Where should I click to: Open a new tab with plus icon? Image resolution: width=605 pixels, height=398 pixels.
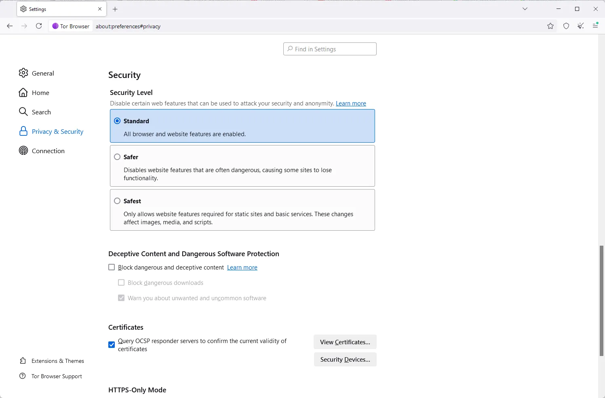pos(115,9)
